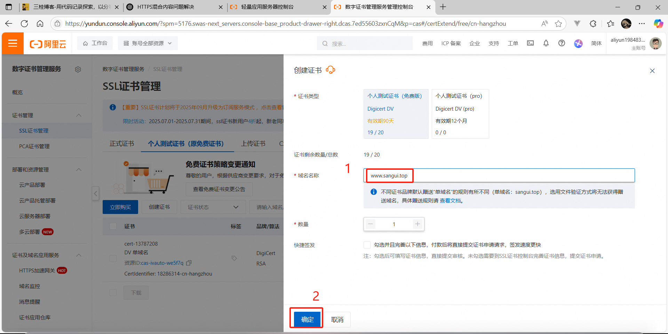668x334 pixels.
Task: Tick the checkbox for cert-13787208 row
Action: click(113, 259)
